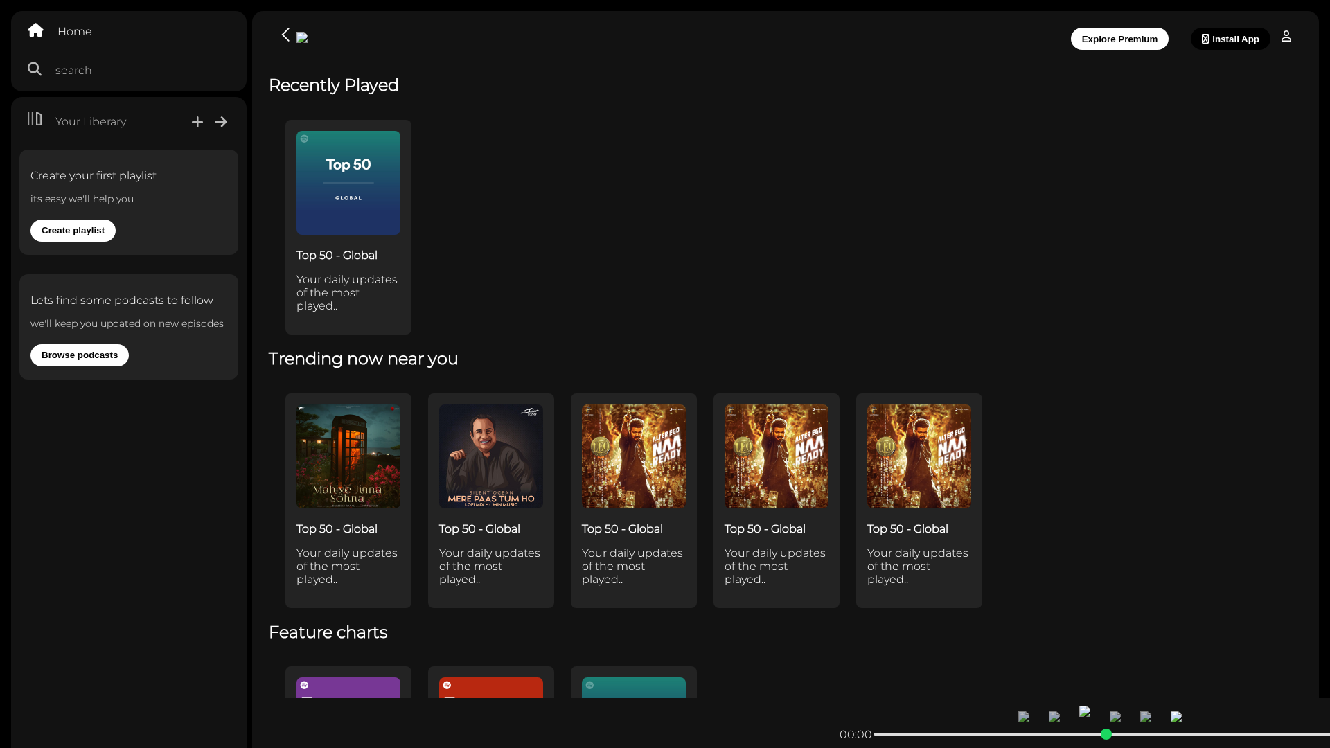Click the Your Liberary stacked-books icon

coord(35,118)
